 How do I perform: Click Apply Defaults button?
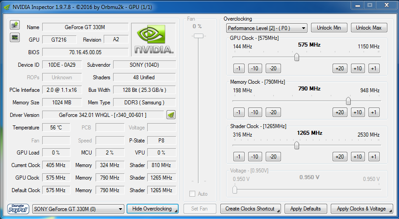pos(305,209)
